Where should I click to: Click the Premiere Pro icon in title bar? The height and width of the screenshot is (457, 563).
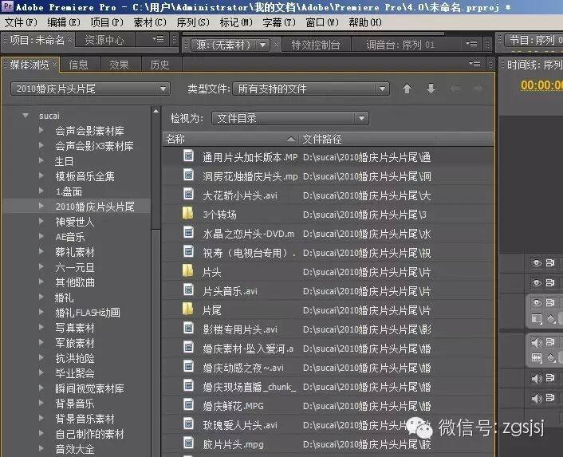click(x=7, y=6)
